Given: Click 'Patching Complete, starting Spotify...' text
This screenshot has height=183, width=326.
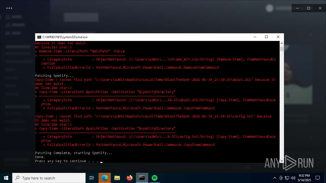Looking at the screenshot, I should click(x=74, y=153).
